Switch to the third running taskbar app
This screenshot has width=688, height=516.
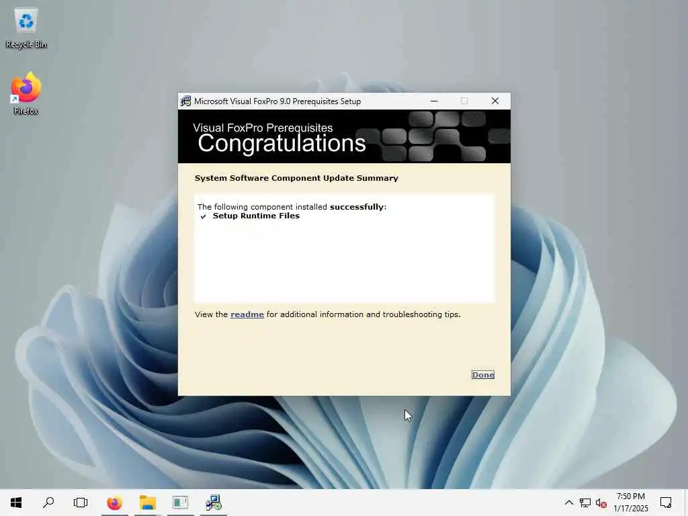coord(180,503)
